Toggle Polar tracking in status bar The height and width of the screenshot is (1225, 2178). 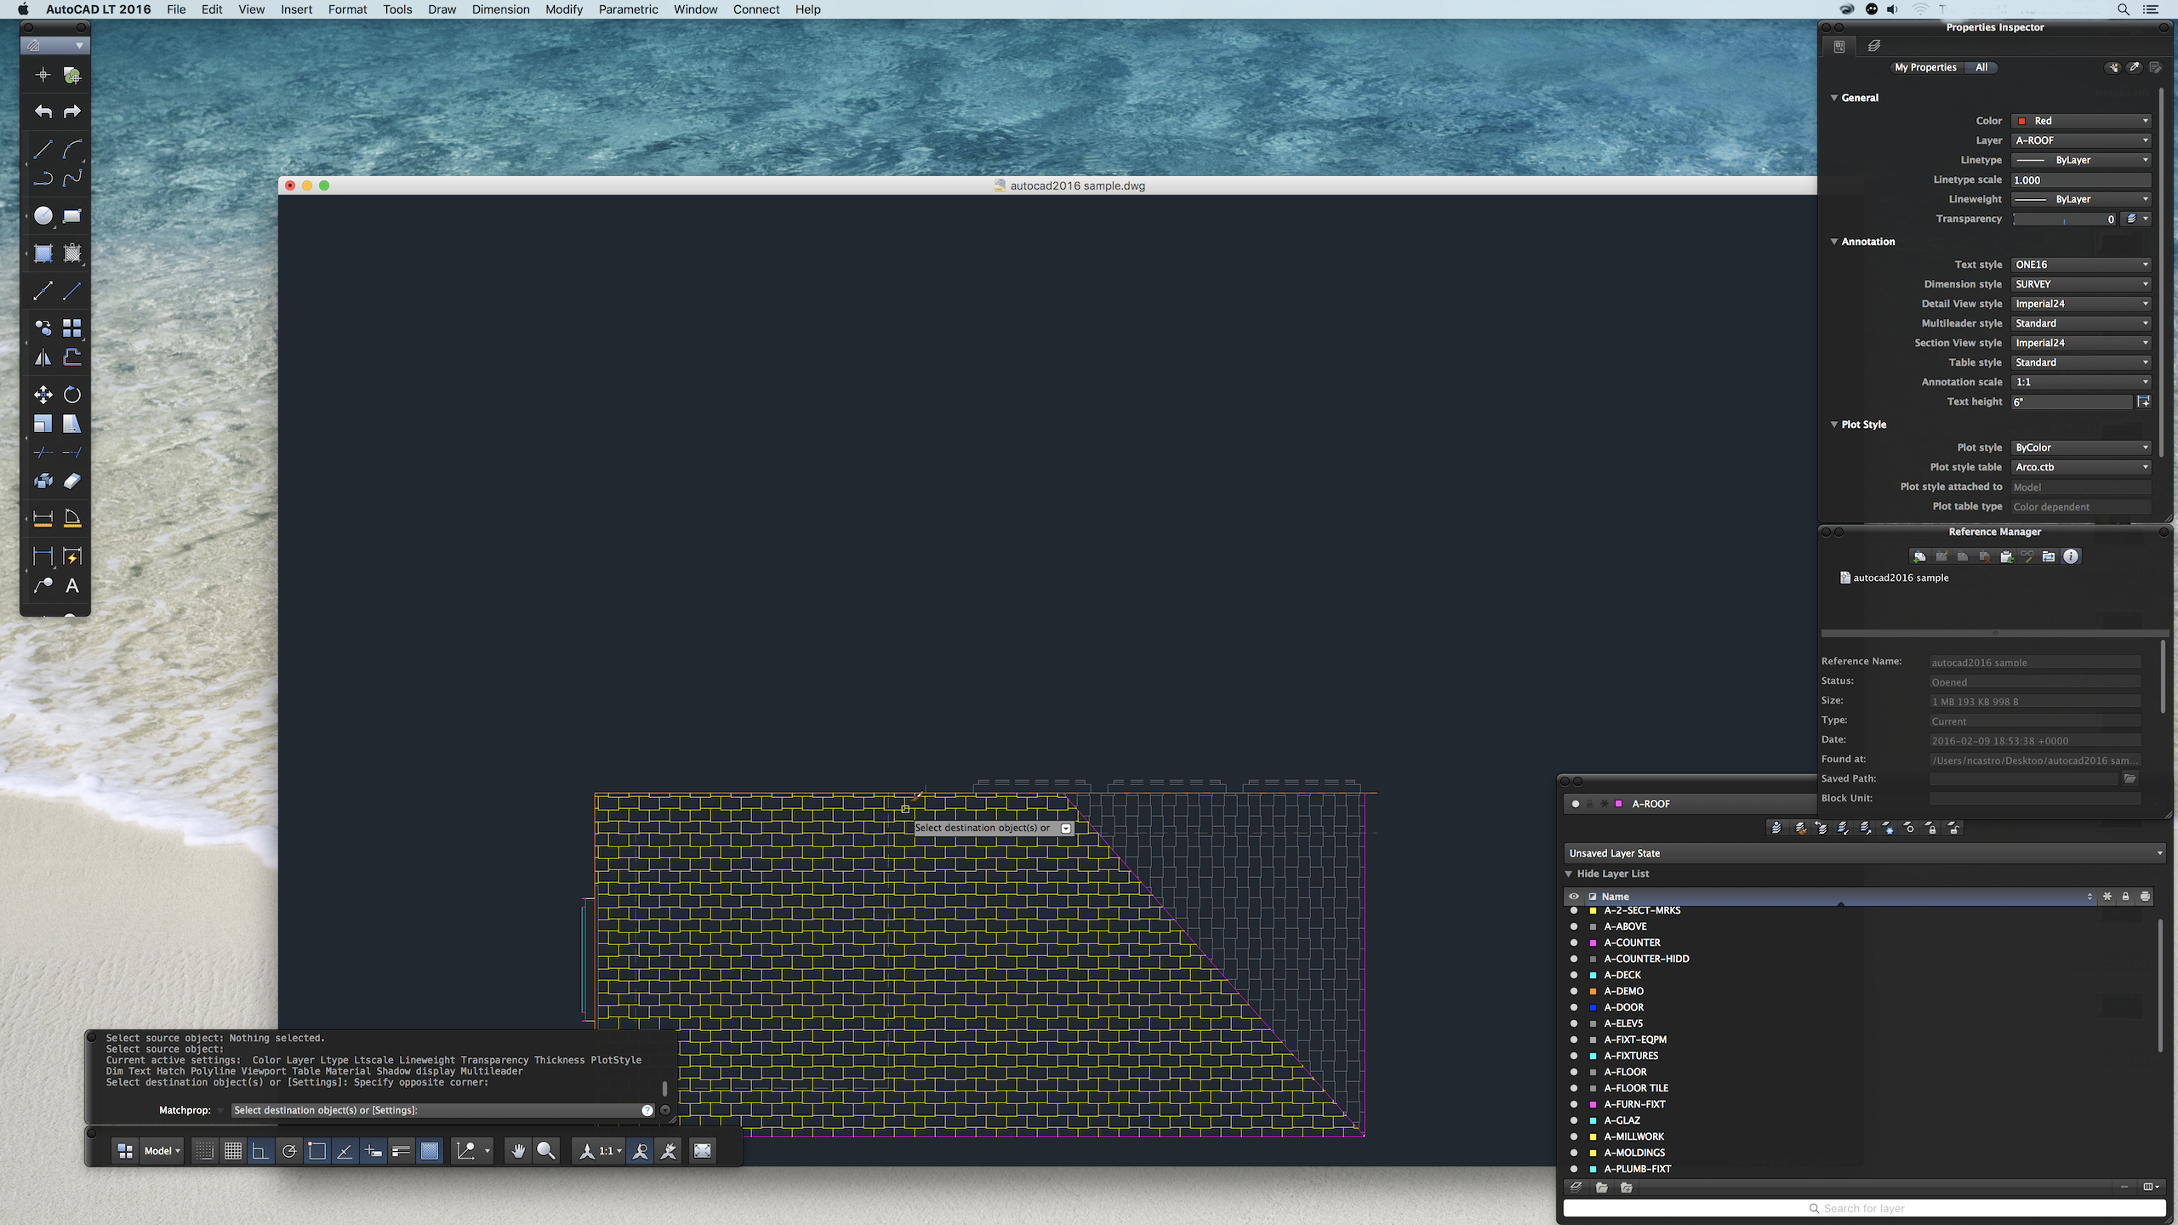tap(289, 1151)
